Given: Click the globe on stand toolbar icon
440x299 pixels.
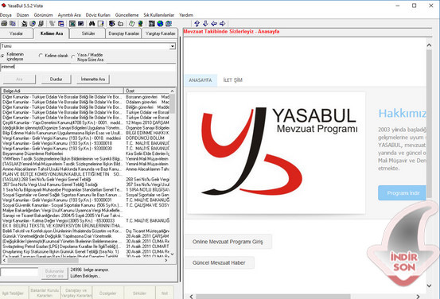Looking at the screenshot, I should coord(140,24).
